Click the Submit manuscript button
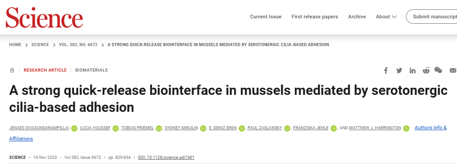This screenshot has width=457, height=166. click(431, 17)
